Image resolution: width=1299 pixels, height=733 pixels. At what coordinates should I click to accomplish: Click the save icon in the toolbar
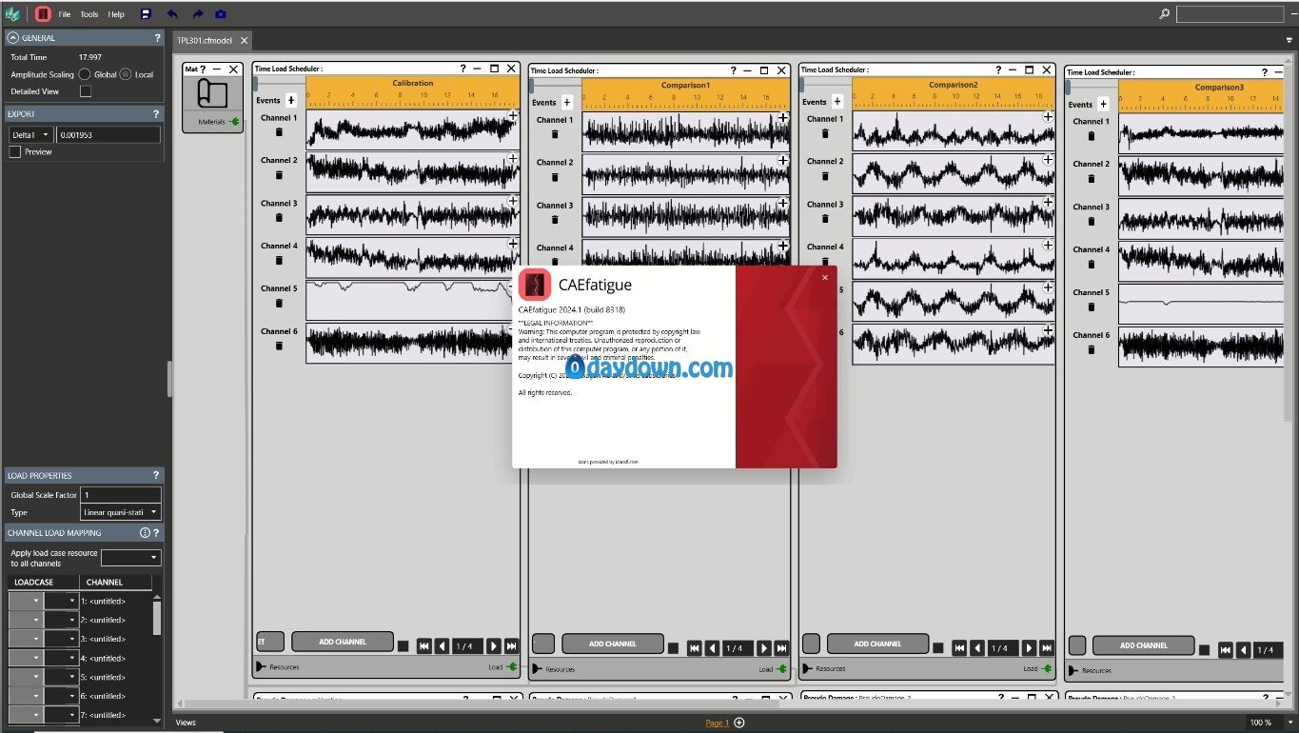[146, 14]
